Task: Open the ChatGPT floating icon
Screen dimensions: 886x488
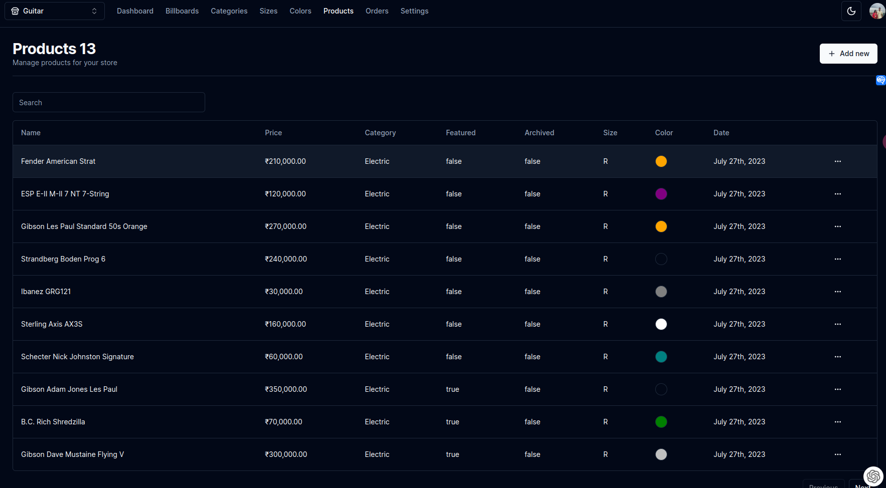Action: [x=873, y=476]
